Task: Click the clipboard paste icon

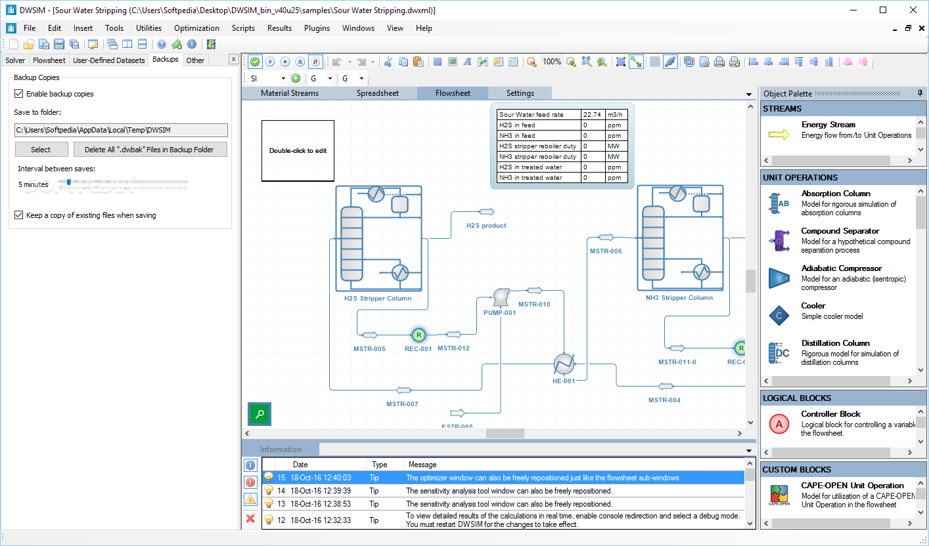Action: (418, 62)
